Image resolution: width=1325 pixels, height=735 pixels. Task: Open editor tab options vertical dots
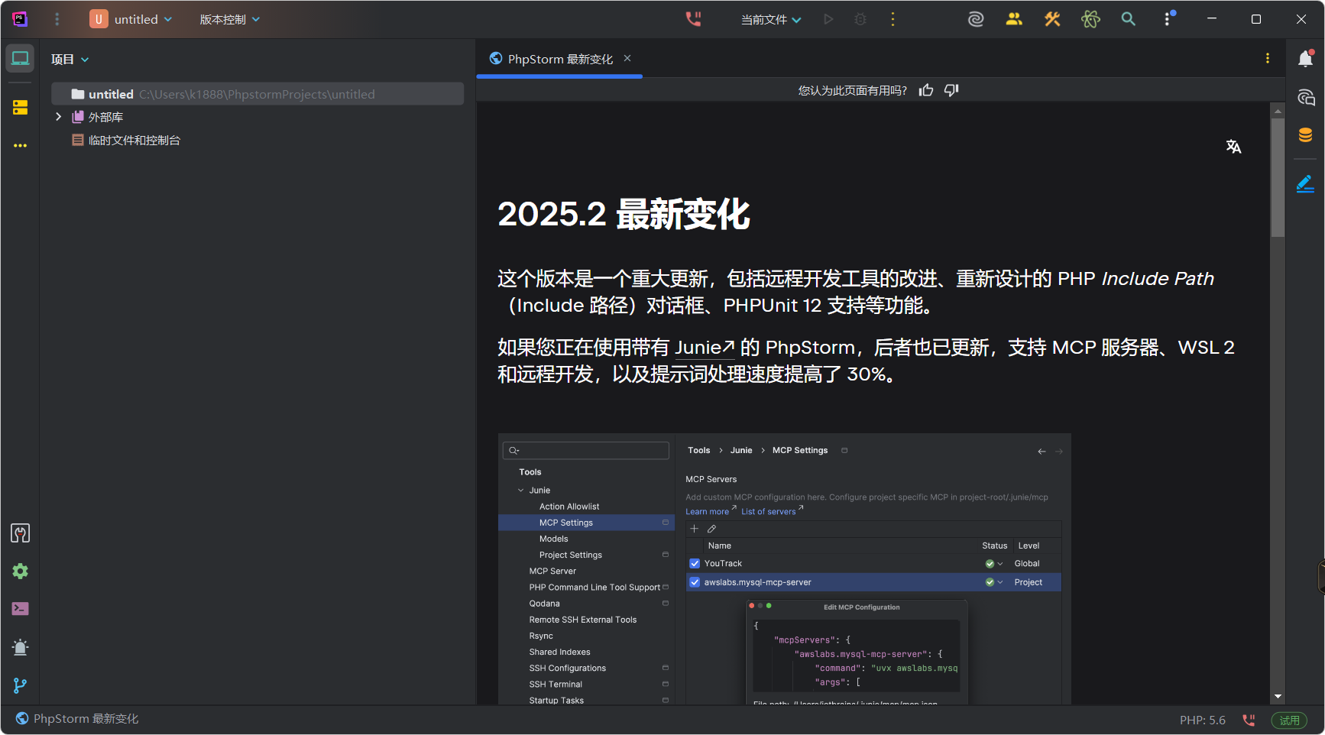[1268, 58]
